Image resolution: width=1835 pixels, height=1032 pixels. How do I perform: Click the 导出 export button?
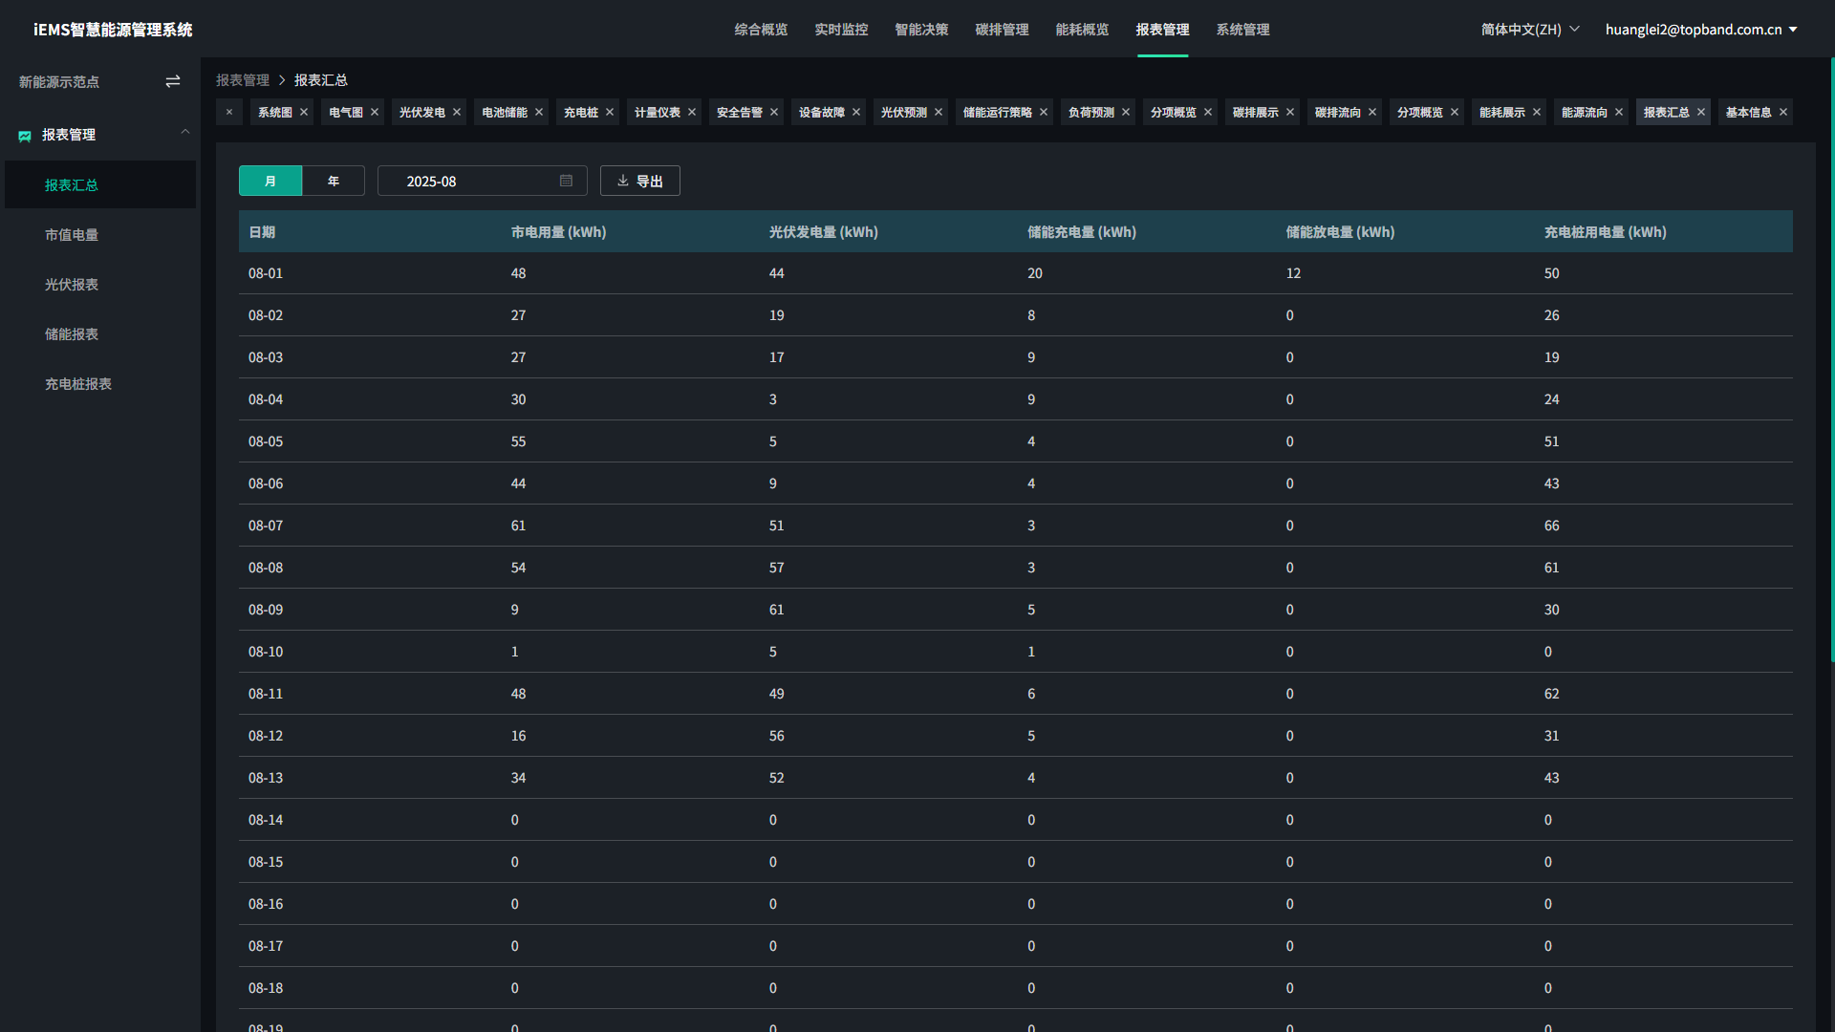pos(640,181)
